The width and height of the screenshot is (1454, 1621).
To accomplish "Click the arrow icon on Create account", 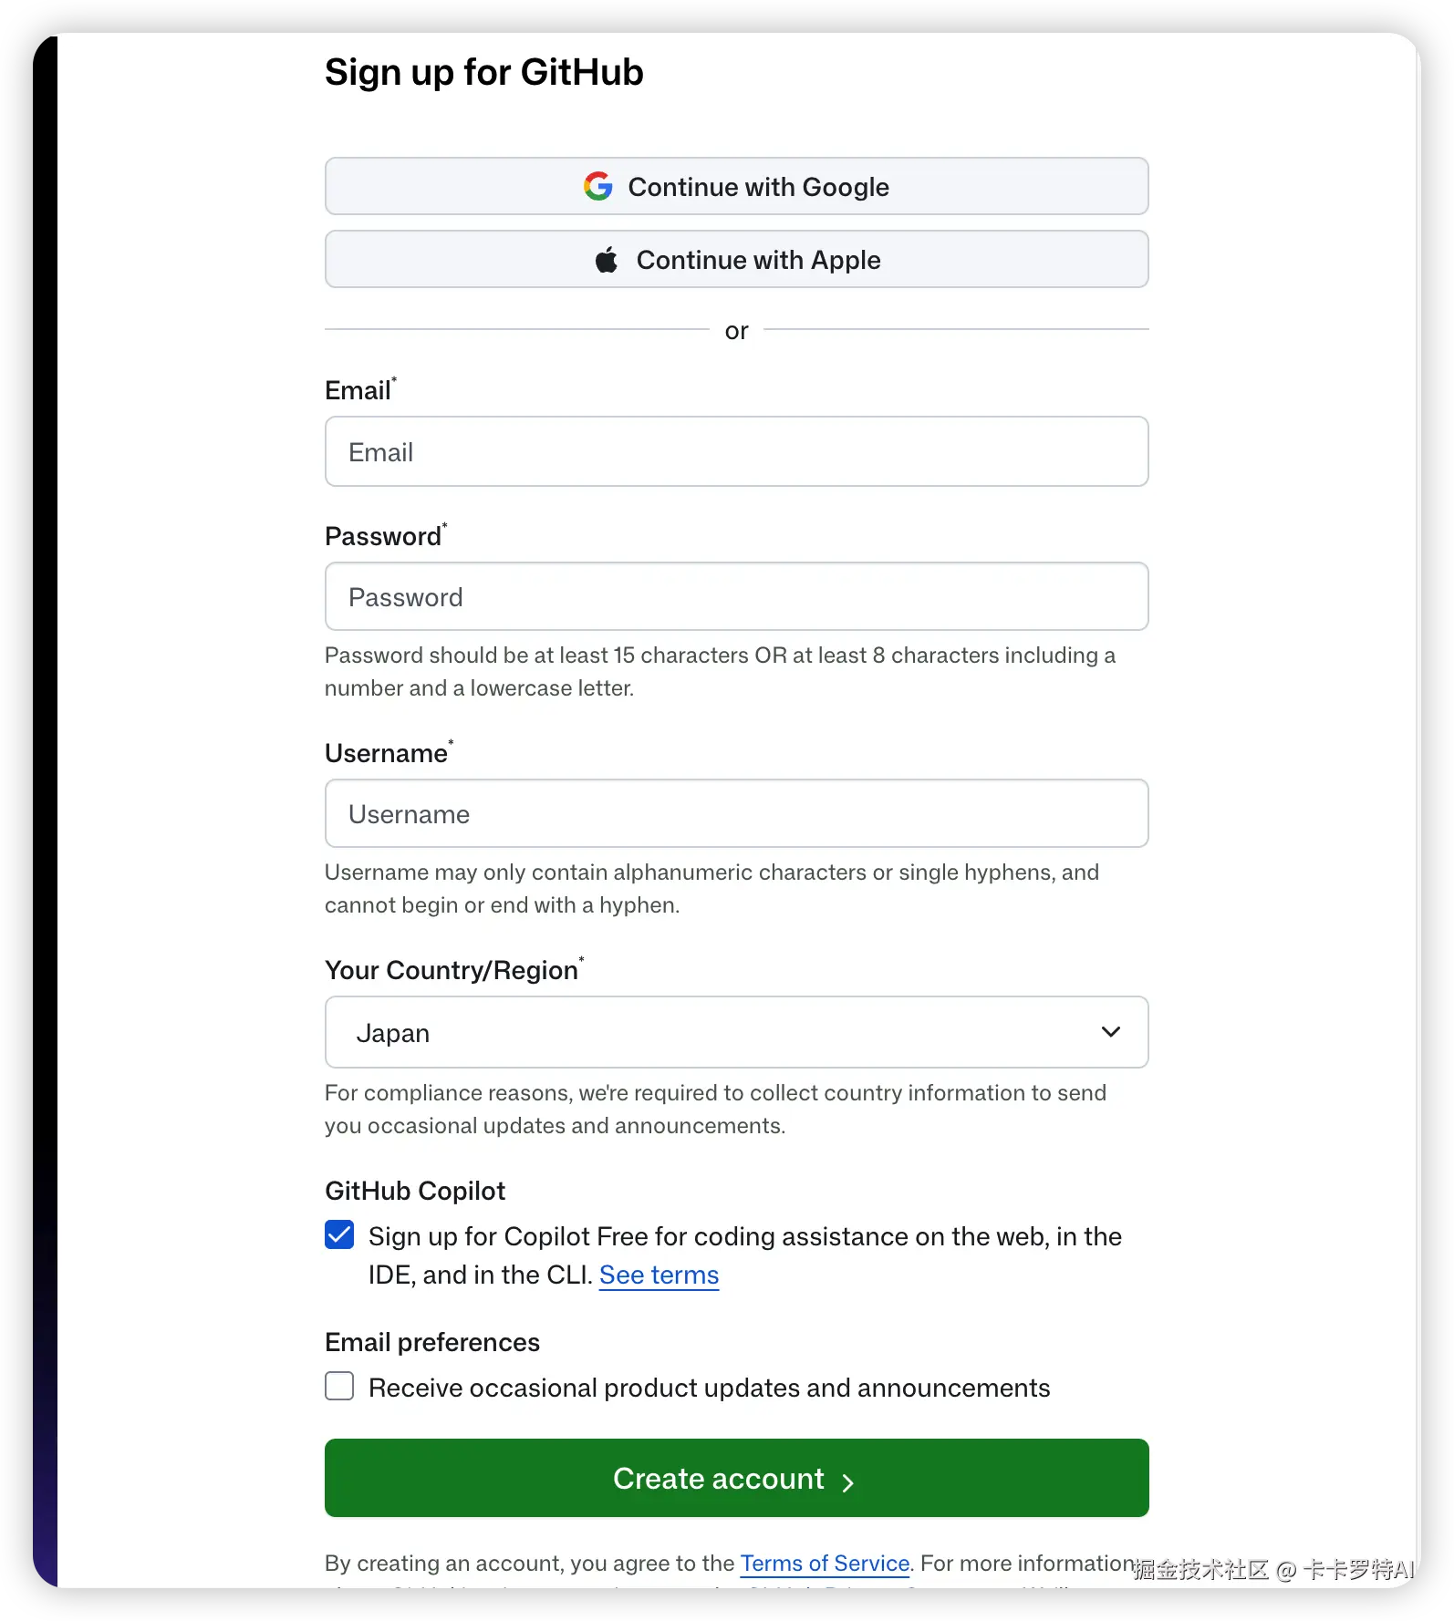I will coord(848,1482).
